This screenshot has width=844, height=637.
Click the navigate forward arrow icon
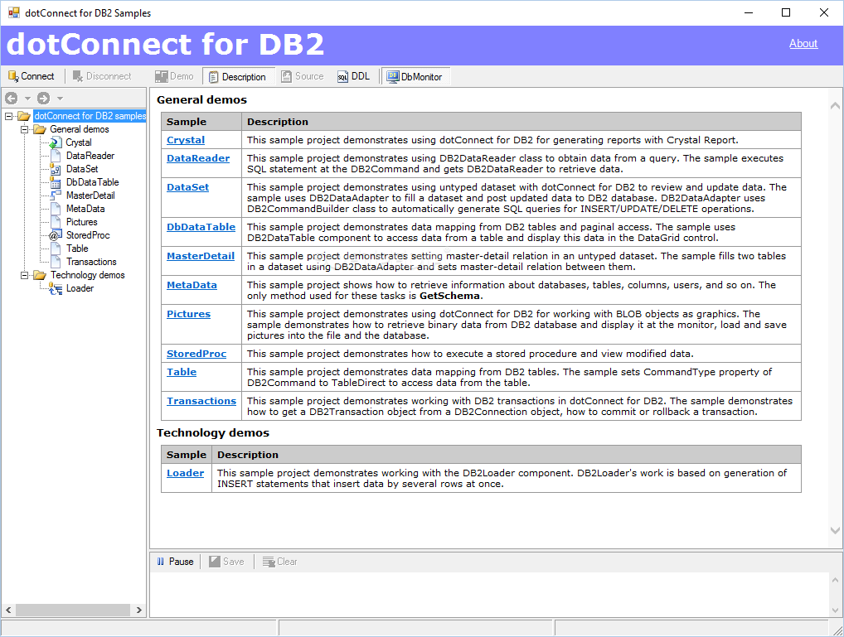click(44, 98)
